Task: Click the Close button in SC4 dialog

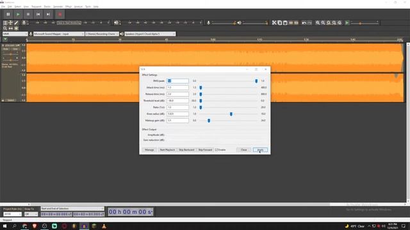Action: 243,149
